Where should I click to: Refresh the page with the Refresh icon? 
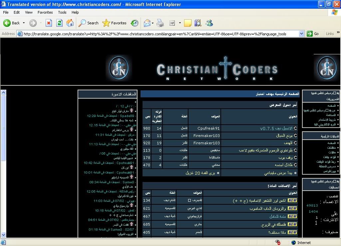point(59,23)
